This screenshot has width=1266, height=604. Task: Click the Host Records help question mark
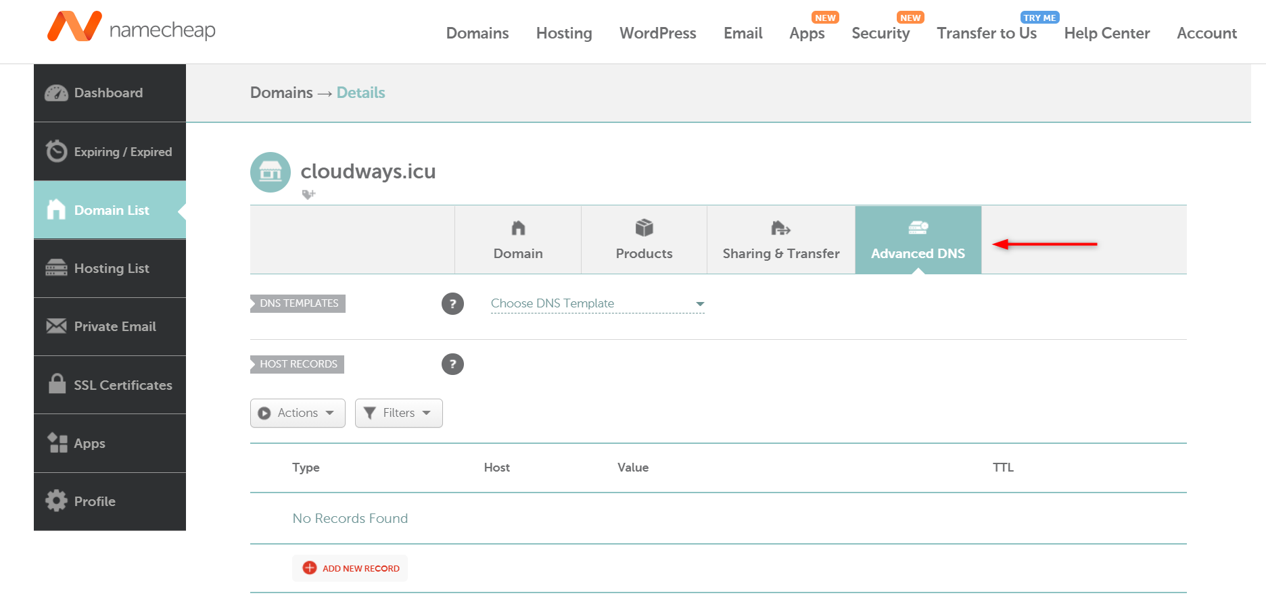click(453, 364)
